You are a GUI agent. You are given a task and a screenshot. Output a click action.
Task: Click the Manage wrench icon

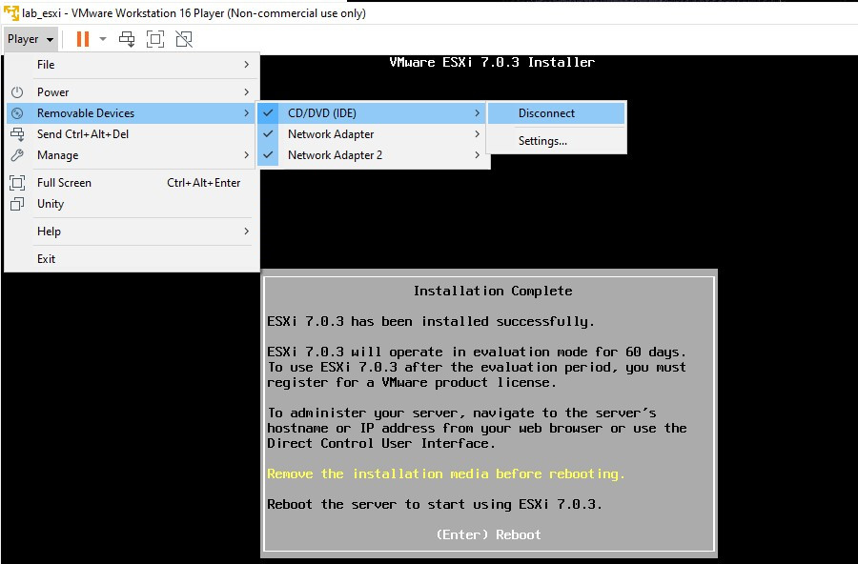point(17,155)
